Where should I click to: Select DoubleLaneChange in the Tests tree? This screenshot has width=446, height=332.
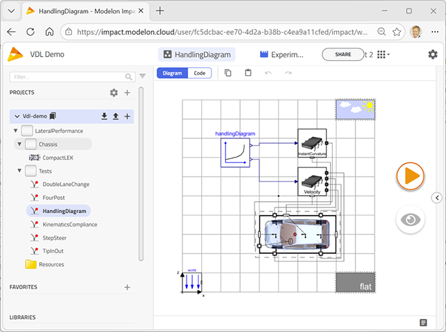(x=65, y=184)
